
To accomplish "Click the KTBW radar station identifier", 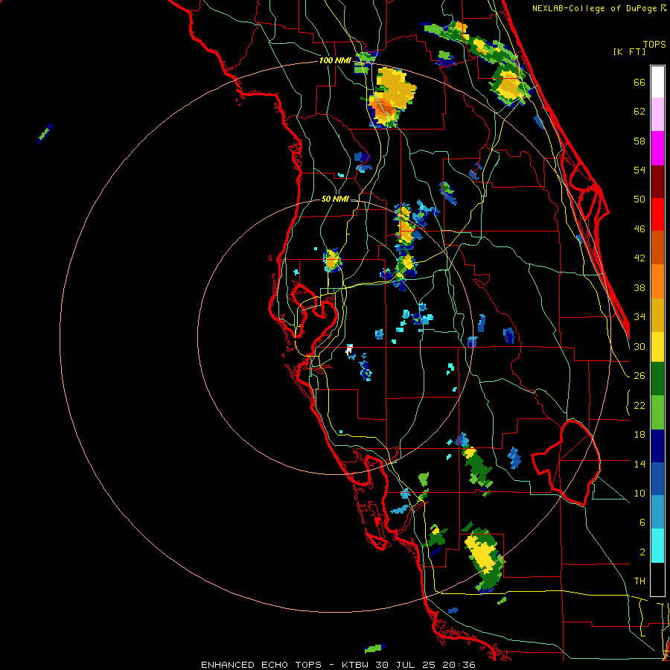I will click(x=354, y=665).
